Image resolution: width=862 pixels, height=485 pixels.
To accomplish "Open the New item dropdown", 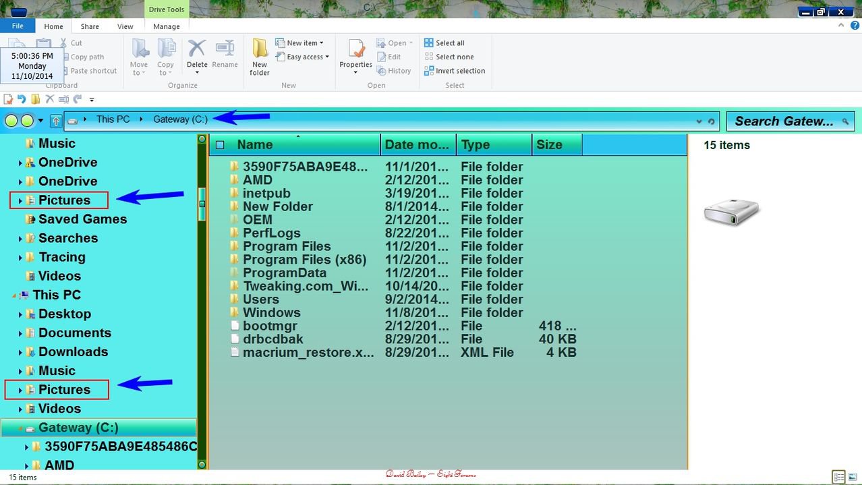I will (x=301, y=42).
